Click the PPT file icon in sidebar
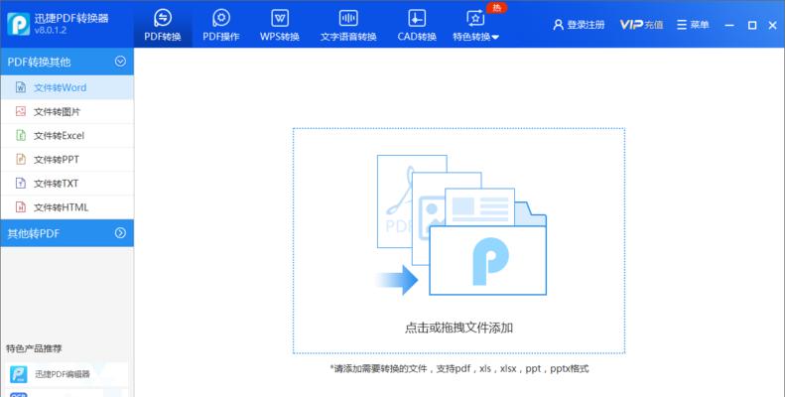Image resolution: width=785 pixels, height=397 pixels. (21, 159)
